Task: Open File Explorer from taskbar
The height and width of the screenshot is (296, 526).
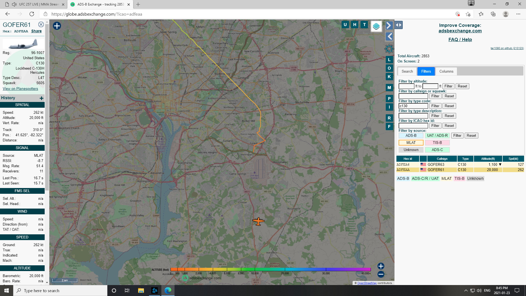Action: pos(141,291)
